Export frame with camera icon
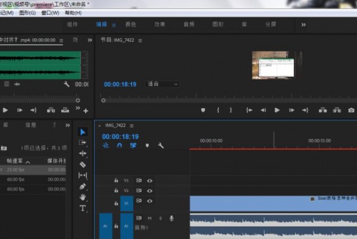The height and width of the screenshot is (239, 357). [x=351, y=111]
